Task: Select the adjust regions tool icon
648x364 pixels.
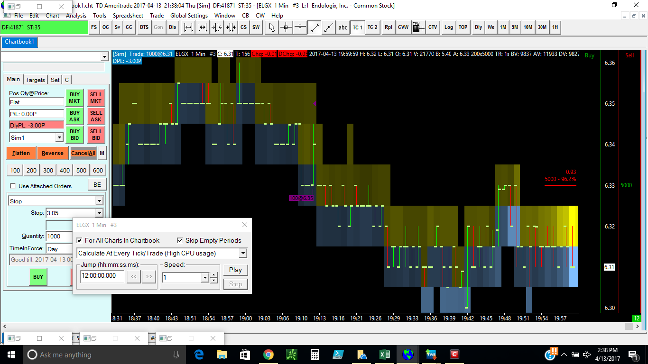Action: coord(300,27)
